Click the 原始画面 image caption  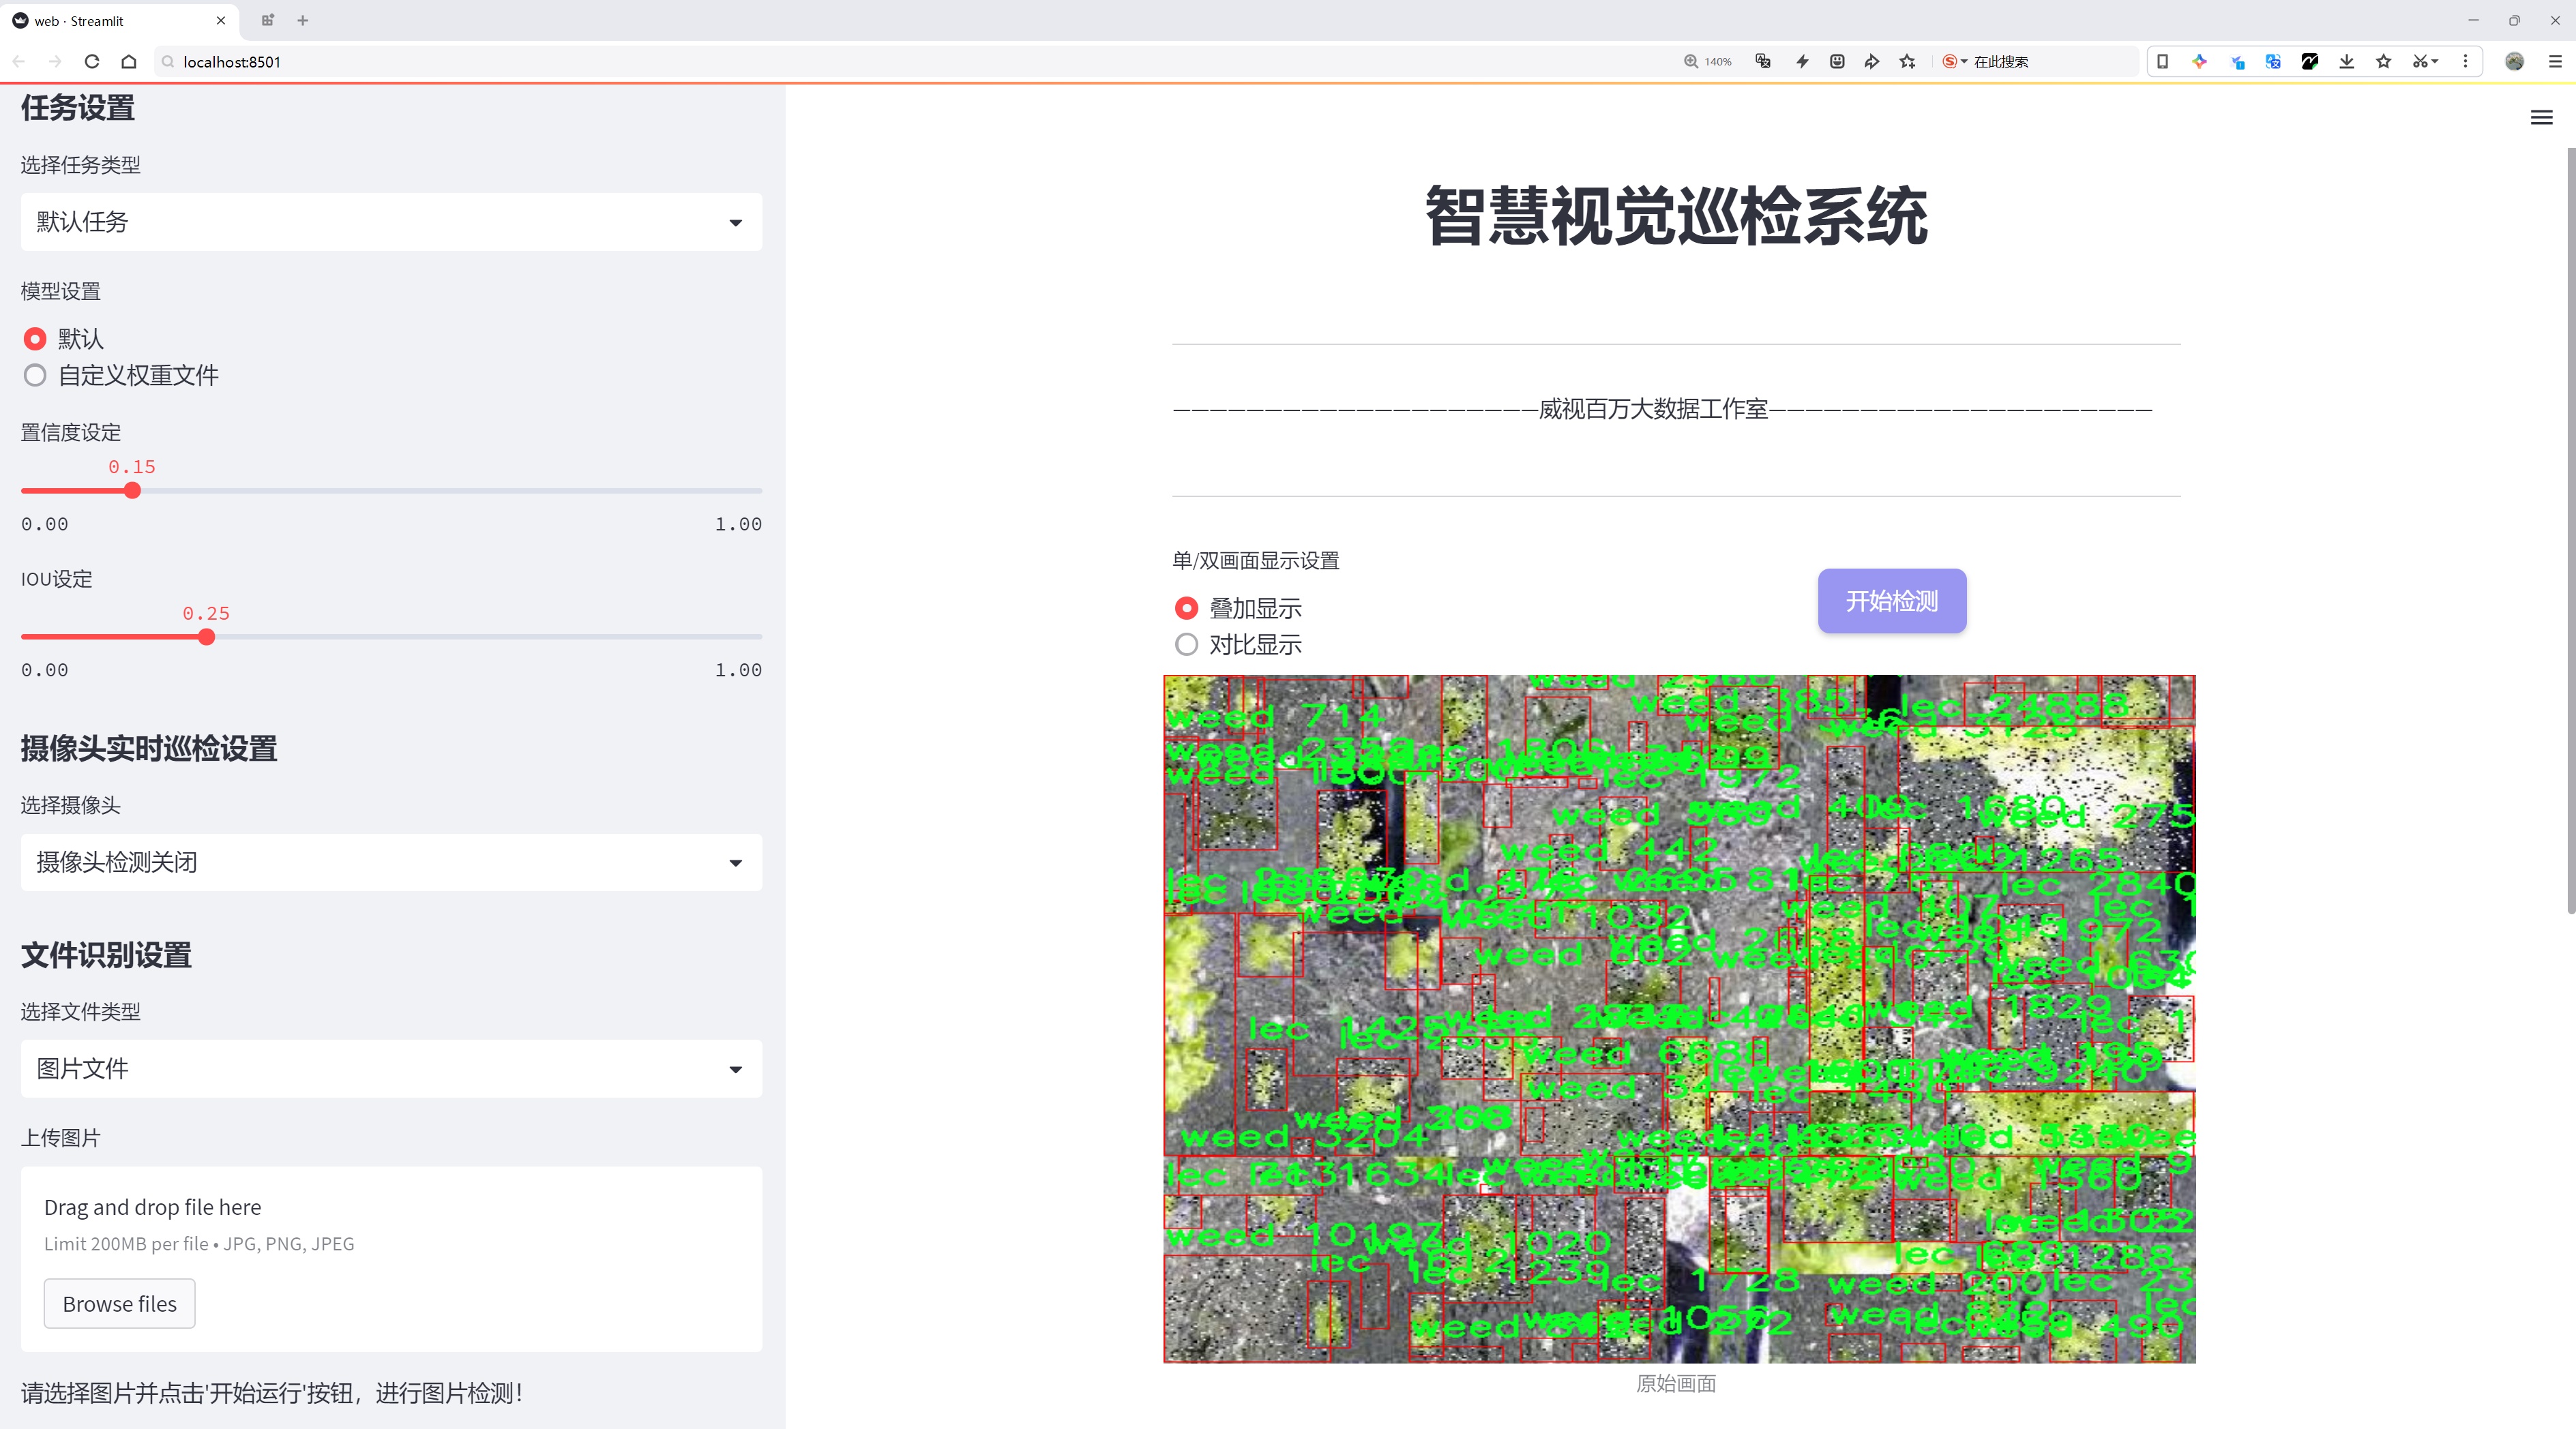[x=1676, y=1384]
